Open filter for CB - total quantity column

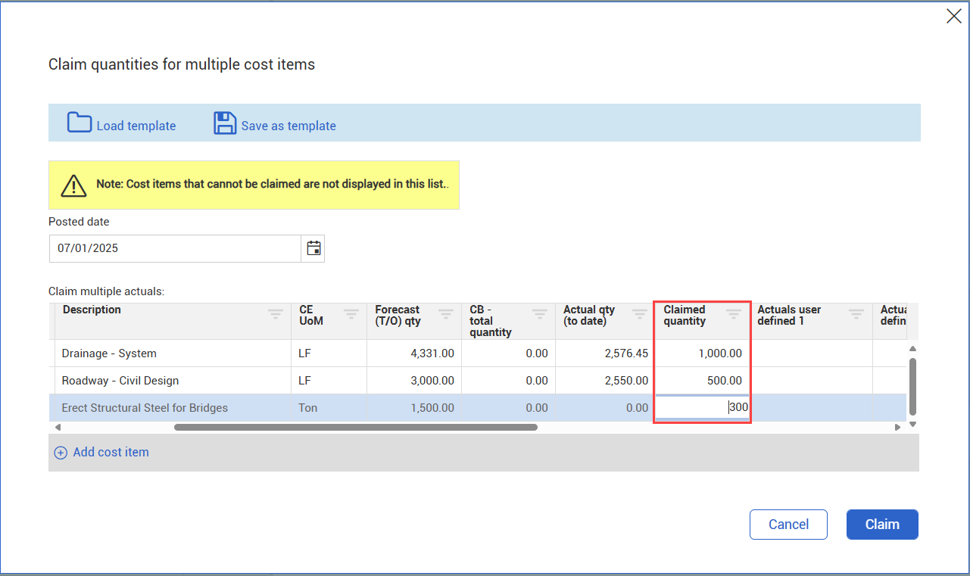coord(539,314)
